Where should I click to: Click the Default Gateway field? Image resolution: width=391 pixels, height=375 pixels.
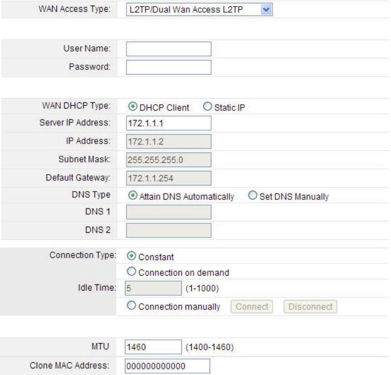point(169,178)
